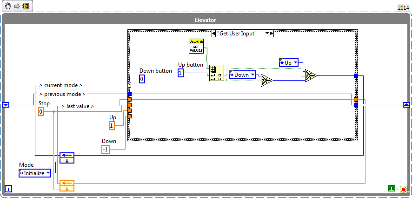The image size is (412, 198).
Task: Open the Joystick Get Values VI
Action: (196, 46)
